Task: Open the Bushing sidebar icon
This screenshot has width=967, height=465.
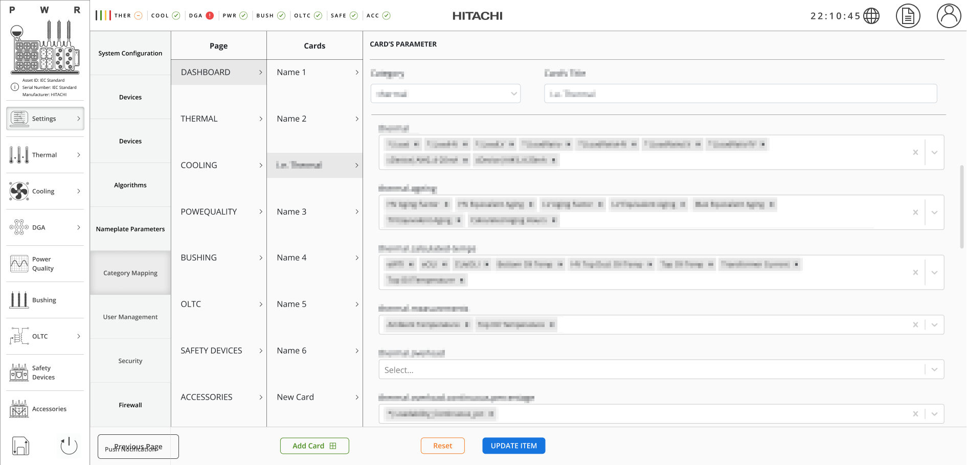Action: pyautogui.click(x=19, y=300)
